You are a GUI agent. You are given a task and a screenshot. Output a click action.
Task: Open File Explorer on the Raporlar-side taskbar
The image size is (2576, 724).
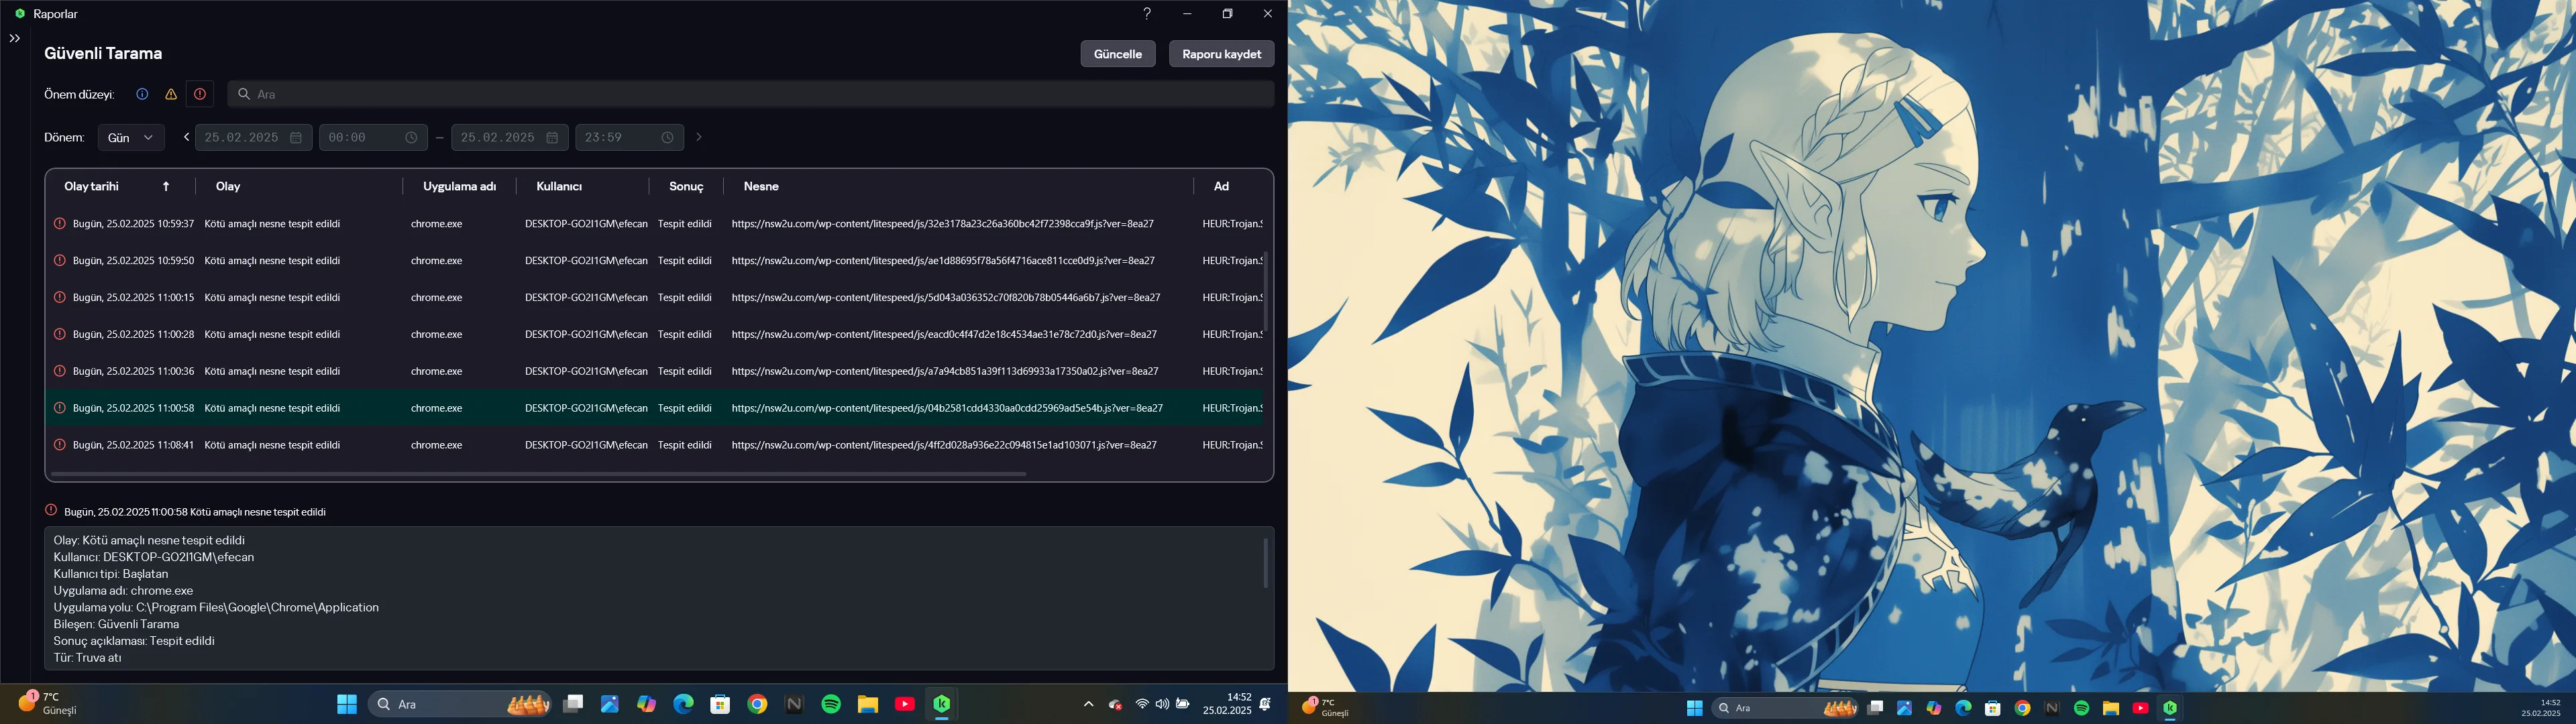(x=868, y=704)
